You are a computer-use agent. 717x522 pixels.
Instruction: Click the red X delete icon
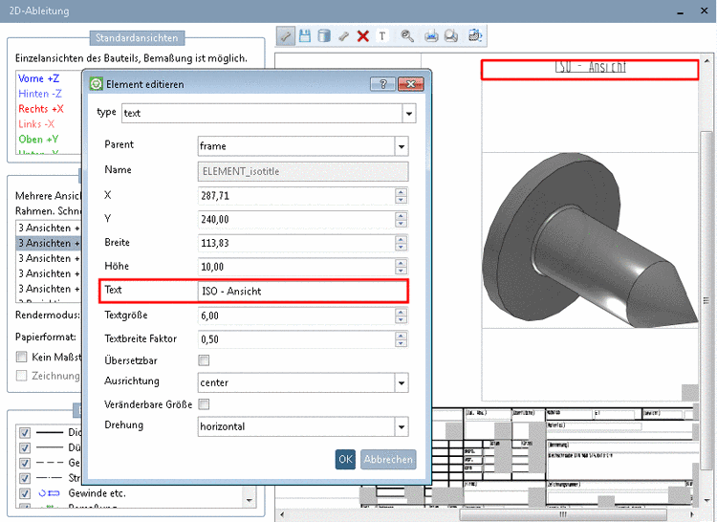pyautogui.click(x=363, y=35)
